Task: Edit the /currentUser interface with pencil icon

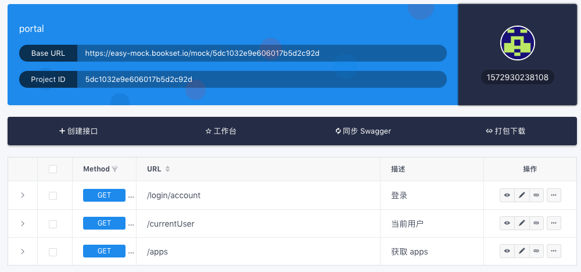Action: click(522, 223)
